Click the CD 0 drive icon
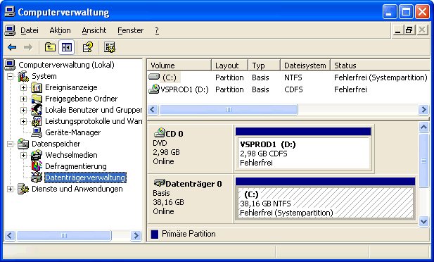This screenshot has width=434, height=262. click(x=160, y=133)
